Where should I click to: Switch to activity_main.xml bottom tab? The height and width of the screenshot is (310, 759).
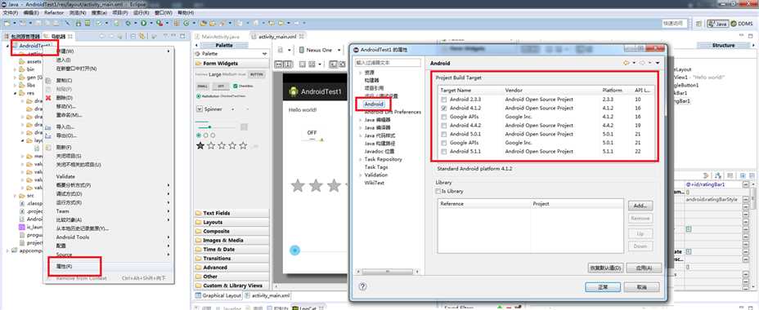268,295
